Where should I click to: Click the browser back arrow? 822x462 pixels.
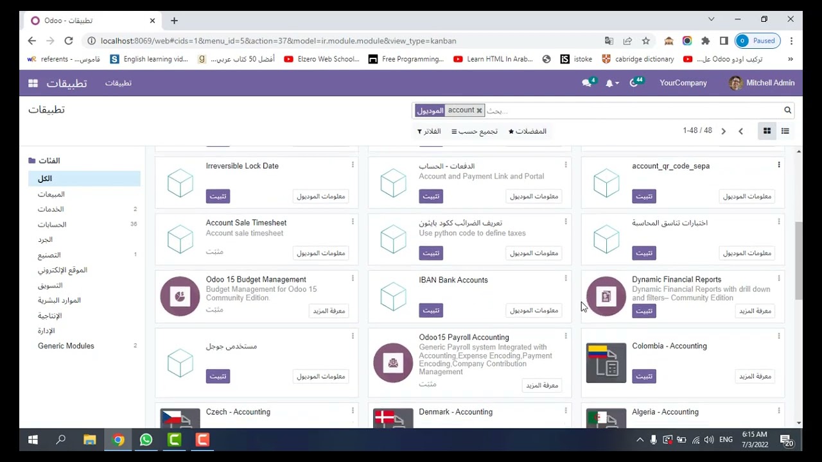[32, 40]
